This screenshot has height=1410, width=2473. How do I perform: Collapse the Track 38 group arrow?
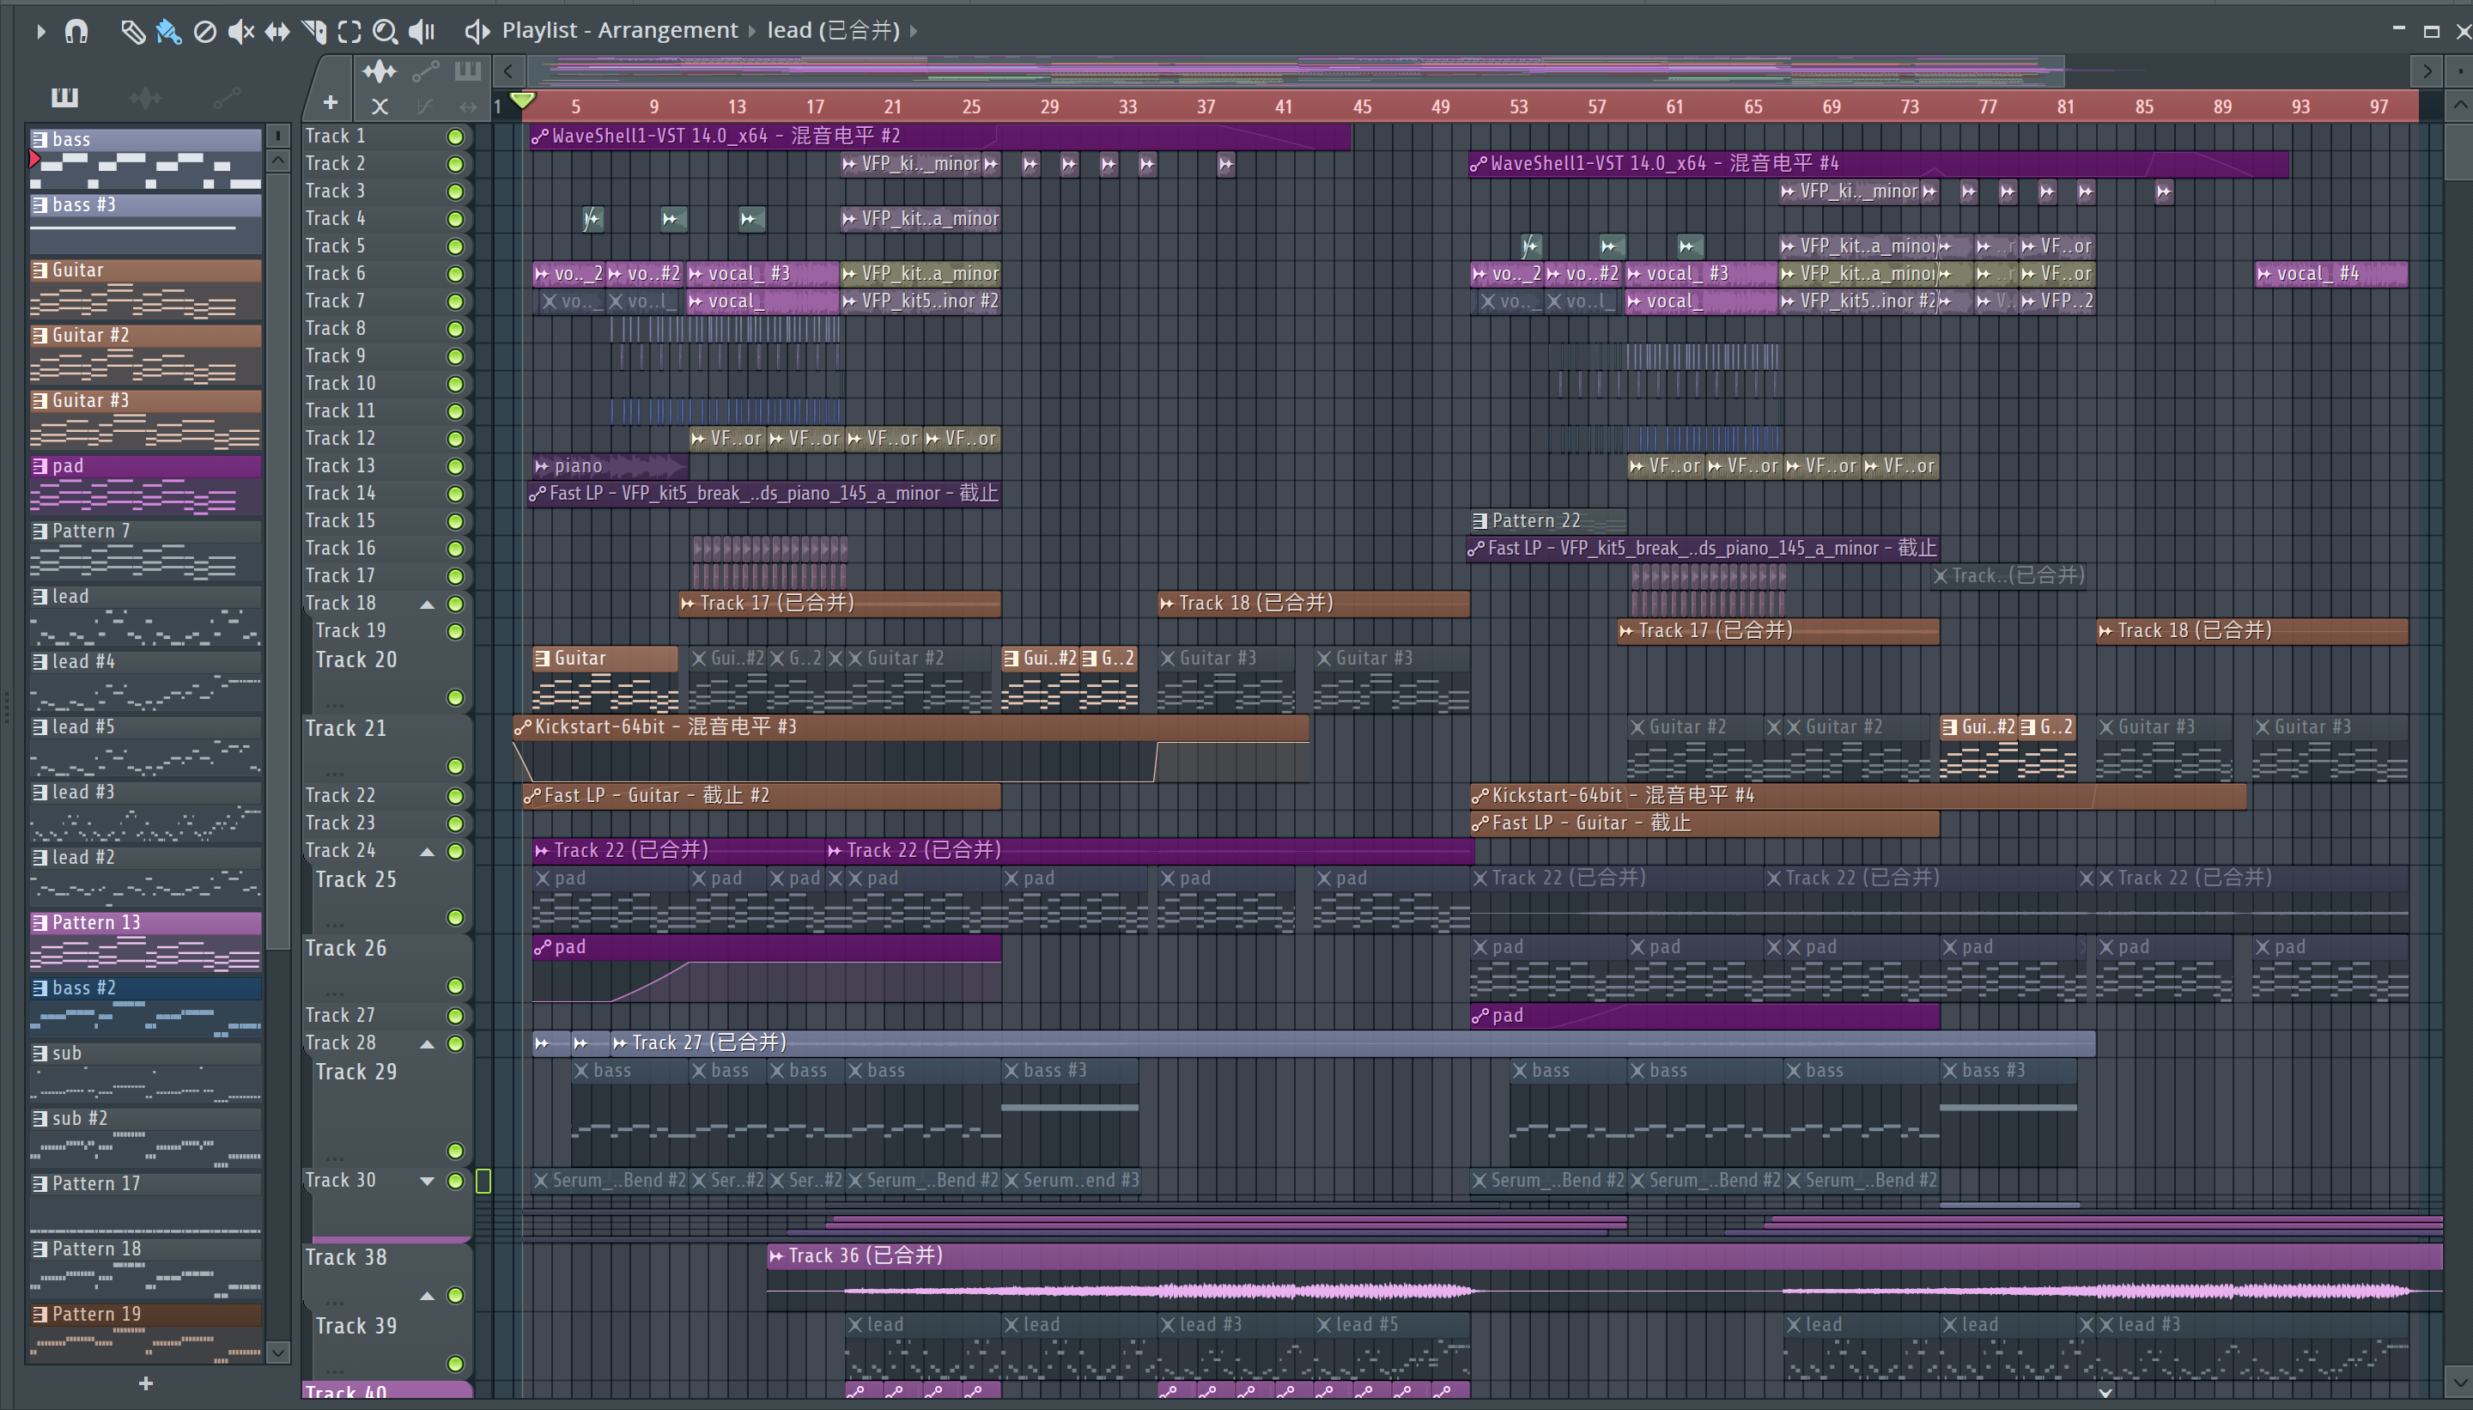(x=427, y=1296)
